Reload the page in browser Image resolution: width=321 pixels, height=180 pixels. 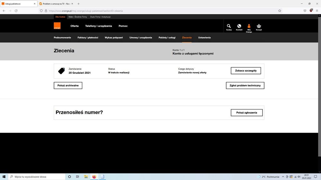(x=16, y=11)
